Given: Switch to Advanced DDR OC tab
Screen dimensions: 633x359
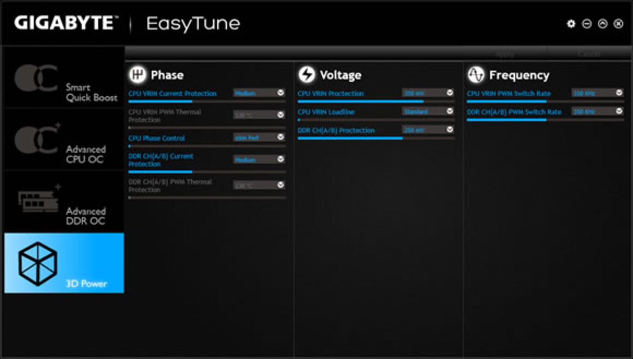Looking at the screenshot, I should pos(64,201).
